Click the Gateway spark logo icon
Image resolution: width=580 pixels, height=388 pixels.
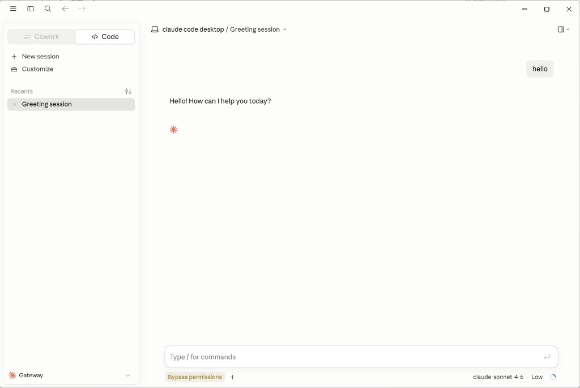pyautogui.click(x=12, y=375)
